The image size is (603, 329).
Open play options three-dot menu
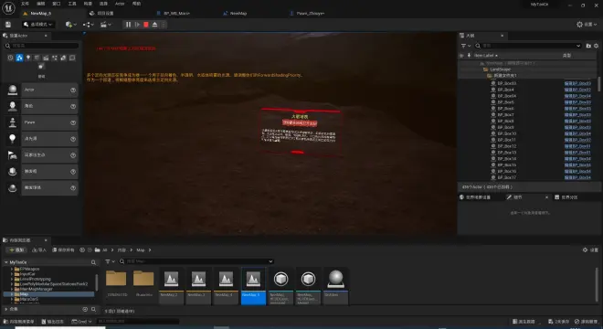pyautogui.click(x=164, y=25)
